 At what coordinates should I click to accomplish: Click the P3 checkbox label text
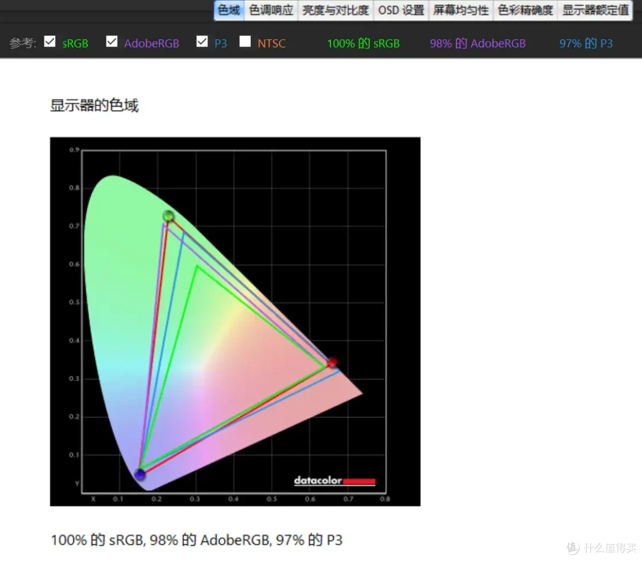click(x=221, y=43)
